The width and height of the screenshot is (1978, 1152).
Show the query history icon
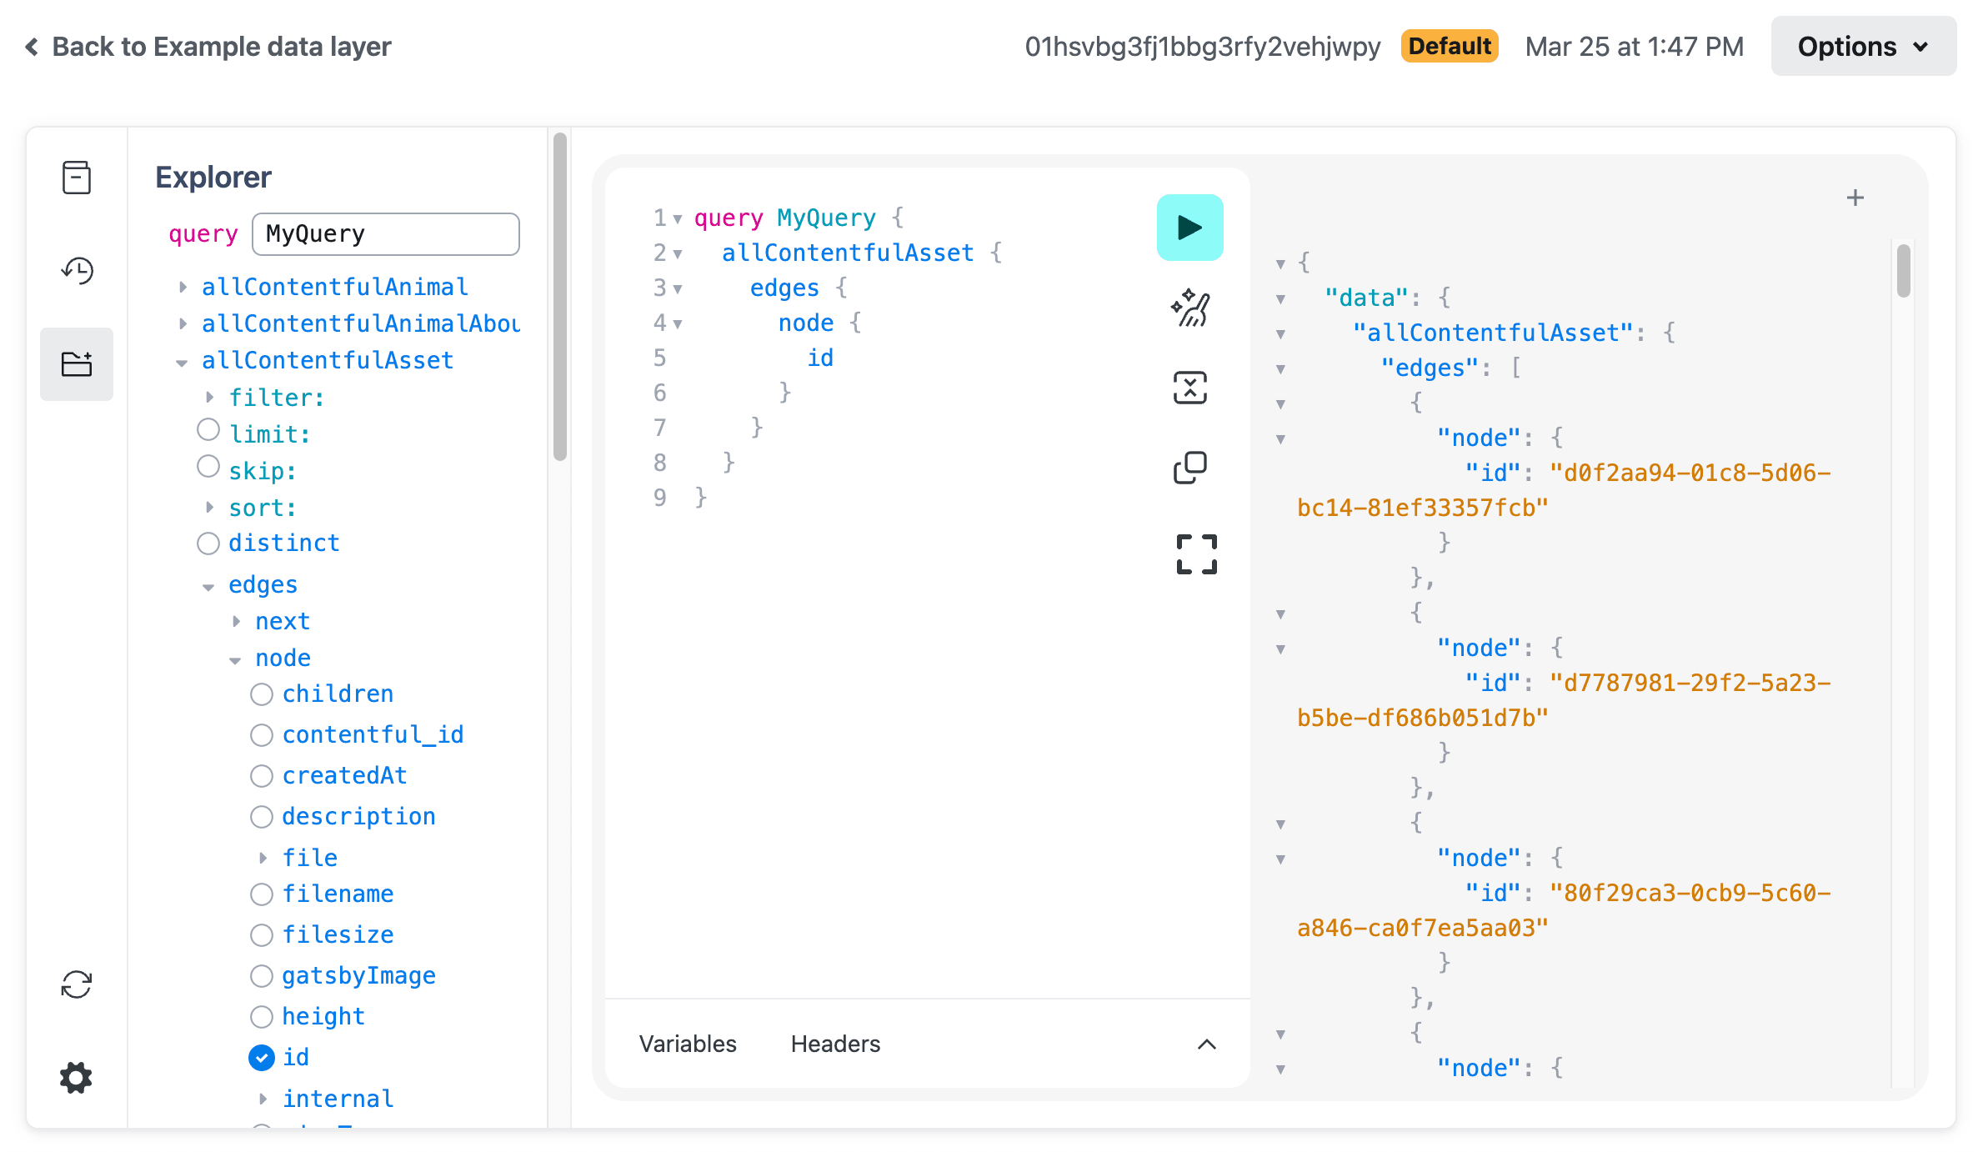[x=77, y=271]
